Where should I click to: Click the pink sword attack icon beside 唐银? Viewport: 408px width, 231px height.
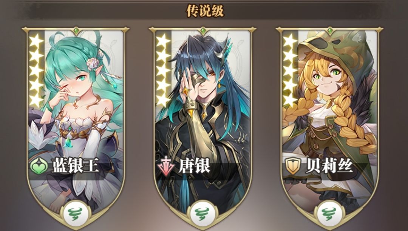[166, 167]
